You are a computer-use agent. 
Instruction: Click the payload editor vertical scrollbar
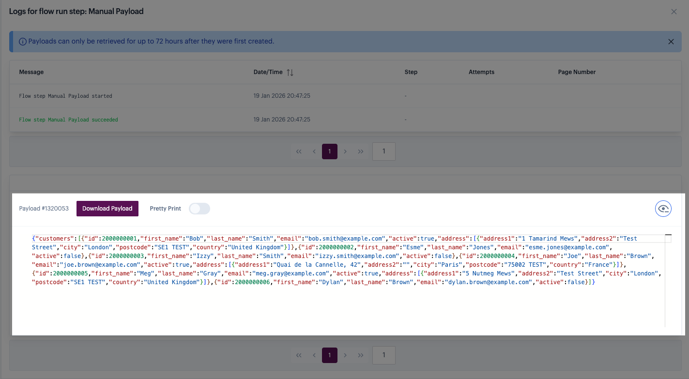[x=668, y=281]
